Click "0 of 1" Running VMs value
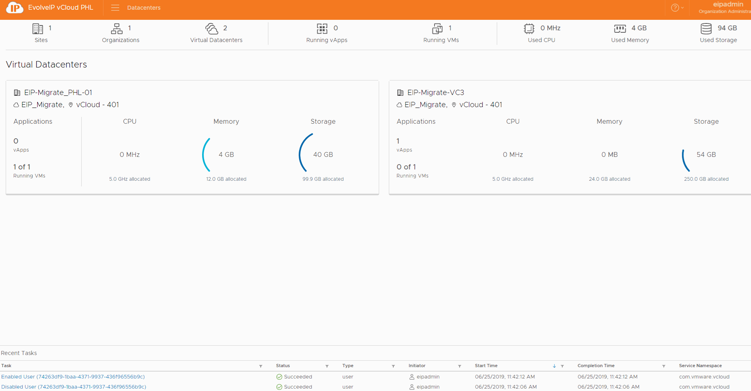 (x=406, y=167)
